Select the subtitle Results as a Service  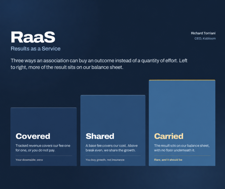[35, 49]
